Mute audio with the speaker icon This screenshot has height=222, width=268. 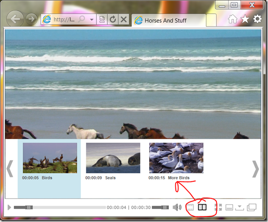[x=177, y=207]
